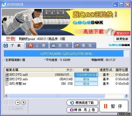Click the GOGOBOX logo beside the tabs
Image resolution: width=132 pixels, height=116 pixels.
(x=119, y=45)
